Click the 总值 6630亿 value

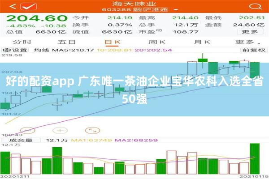51,32
